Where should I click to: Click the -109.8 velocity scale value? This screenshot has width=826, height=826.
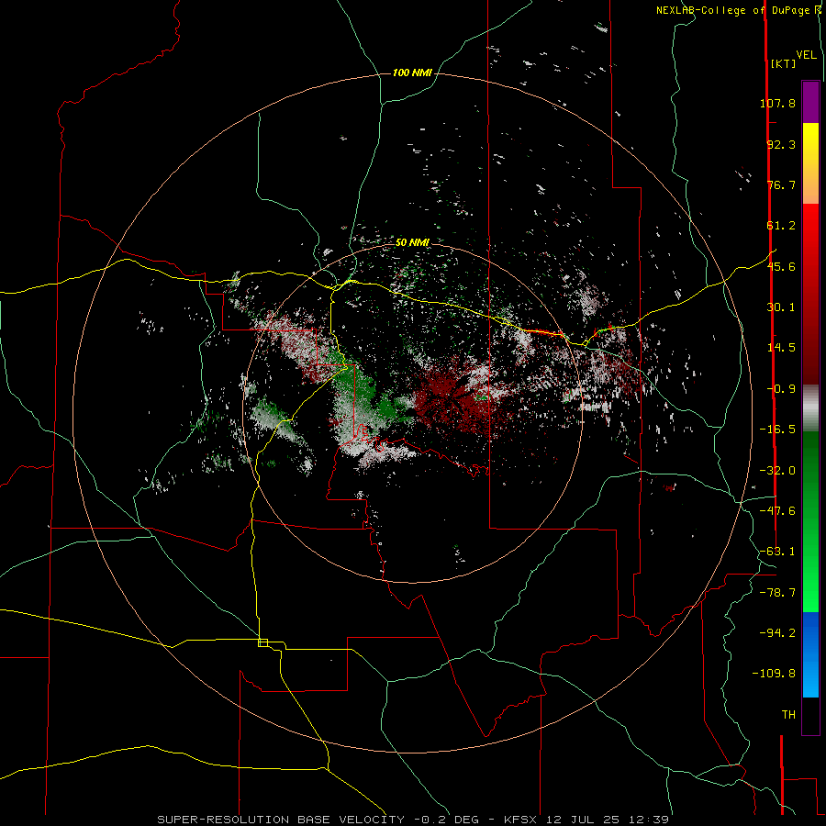[774, 674]
